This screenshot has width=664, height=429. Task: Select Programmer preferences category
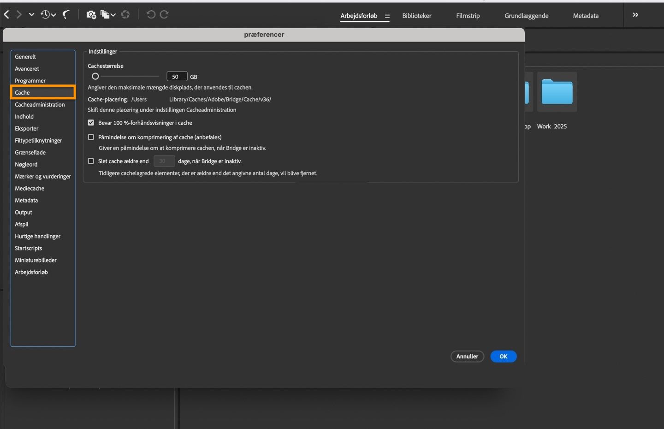coord(43,81)
